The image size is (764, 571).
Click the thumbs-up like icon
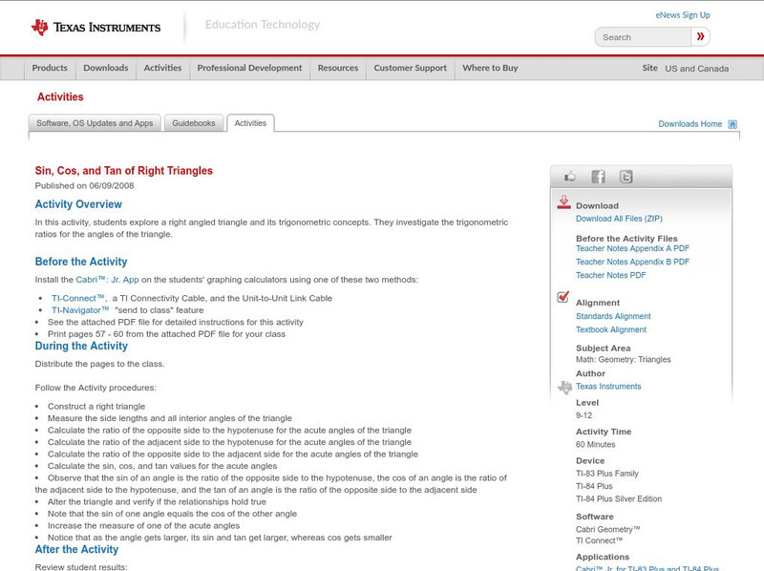click(569, 177)
